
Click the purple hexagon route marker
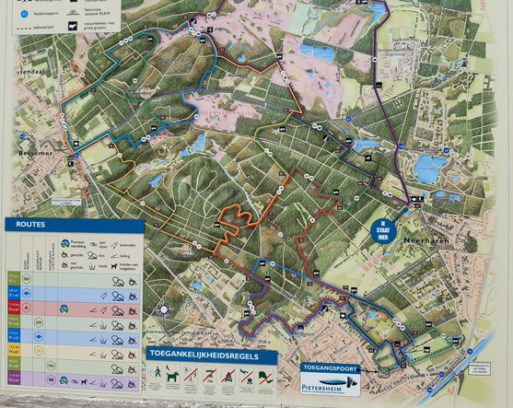(x=51, y=379)
